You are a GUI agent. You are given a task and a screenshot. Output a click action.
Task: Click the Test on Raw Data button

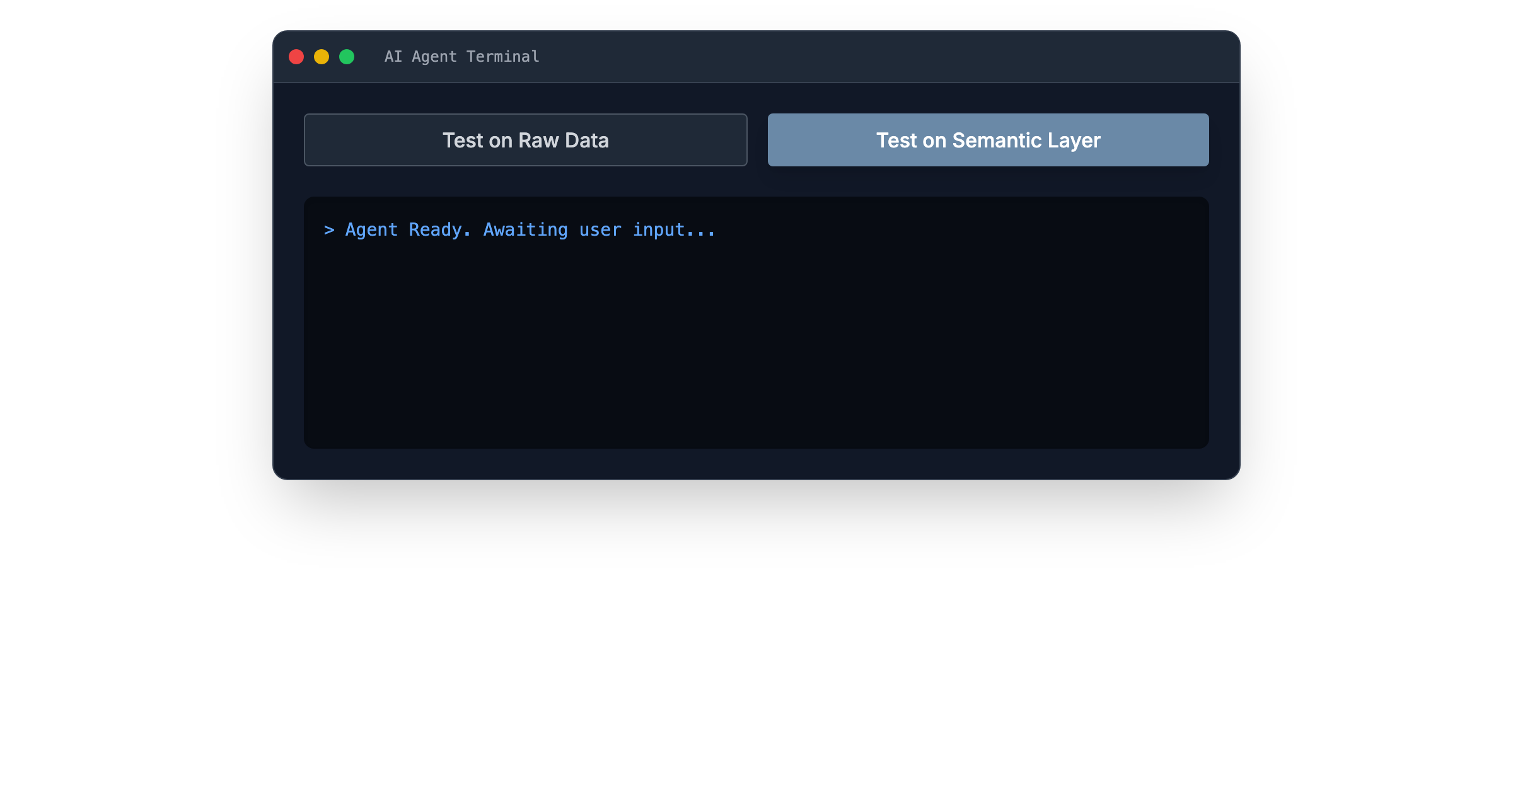point(525,140)
